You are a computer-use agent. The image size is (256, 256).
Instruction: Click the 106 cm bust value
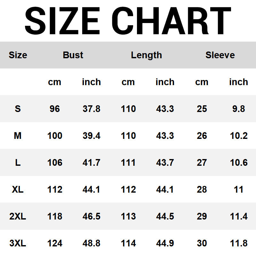click(x=55, y=163)
